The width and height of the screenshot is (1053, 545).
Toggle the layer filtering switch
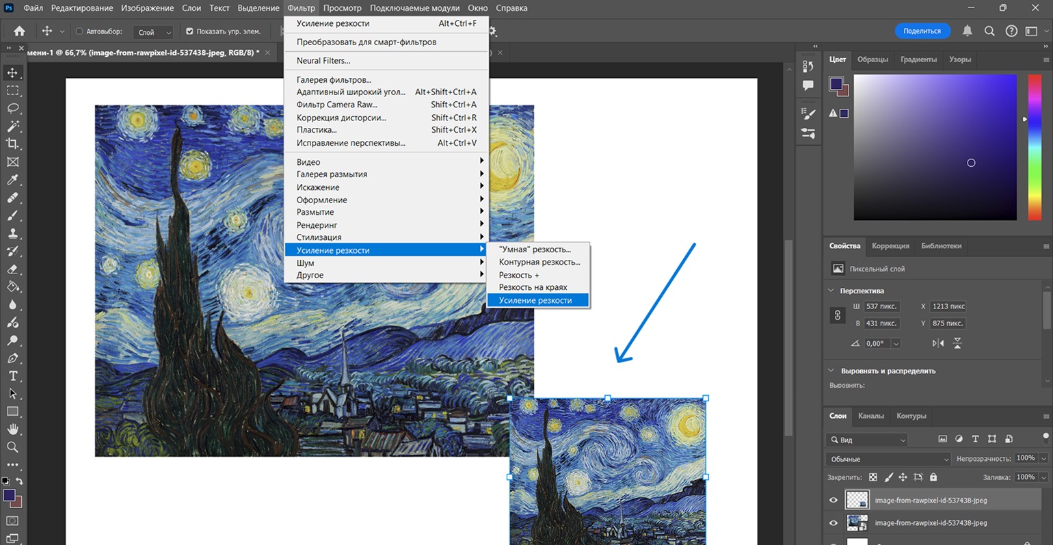pyautogui.click(x=1045, y=438)
